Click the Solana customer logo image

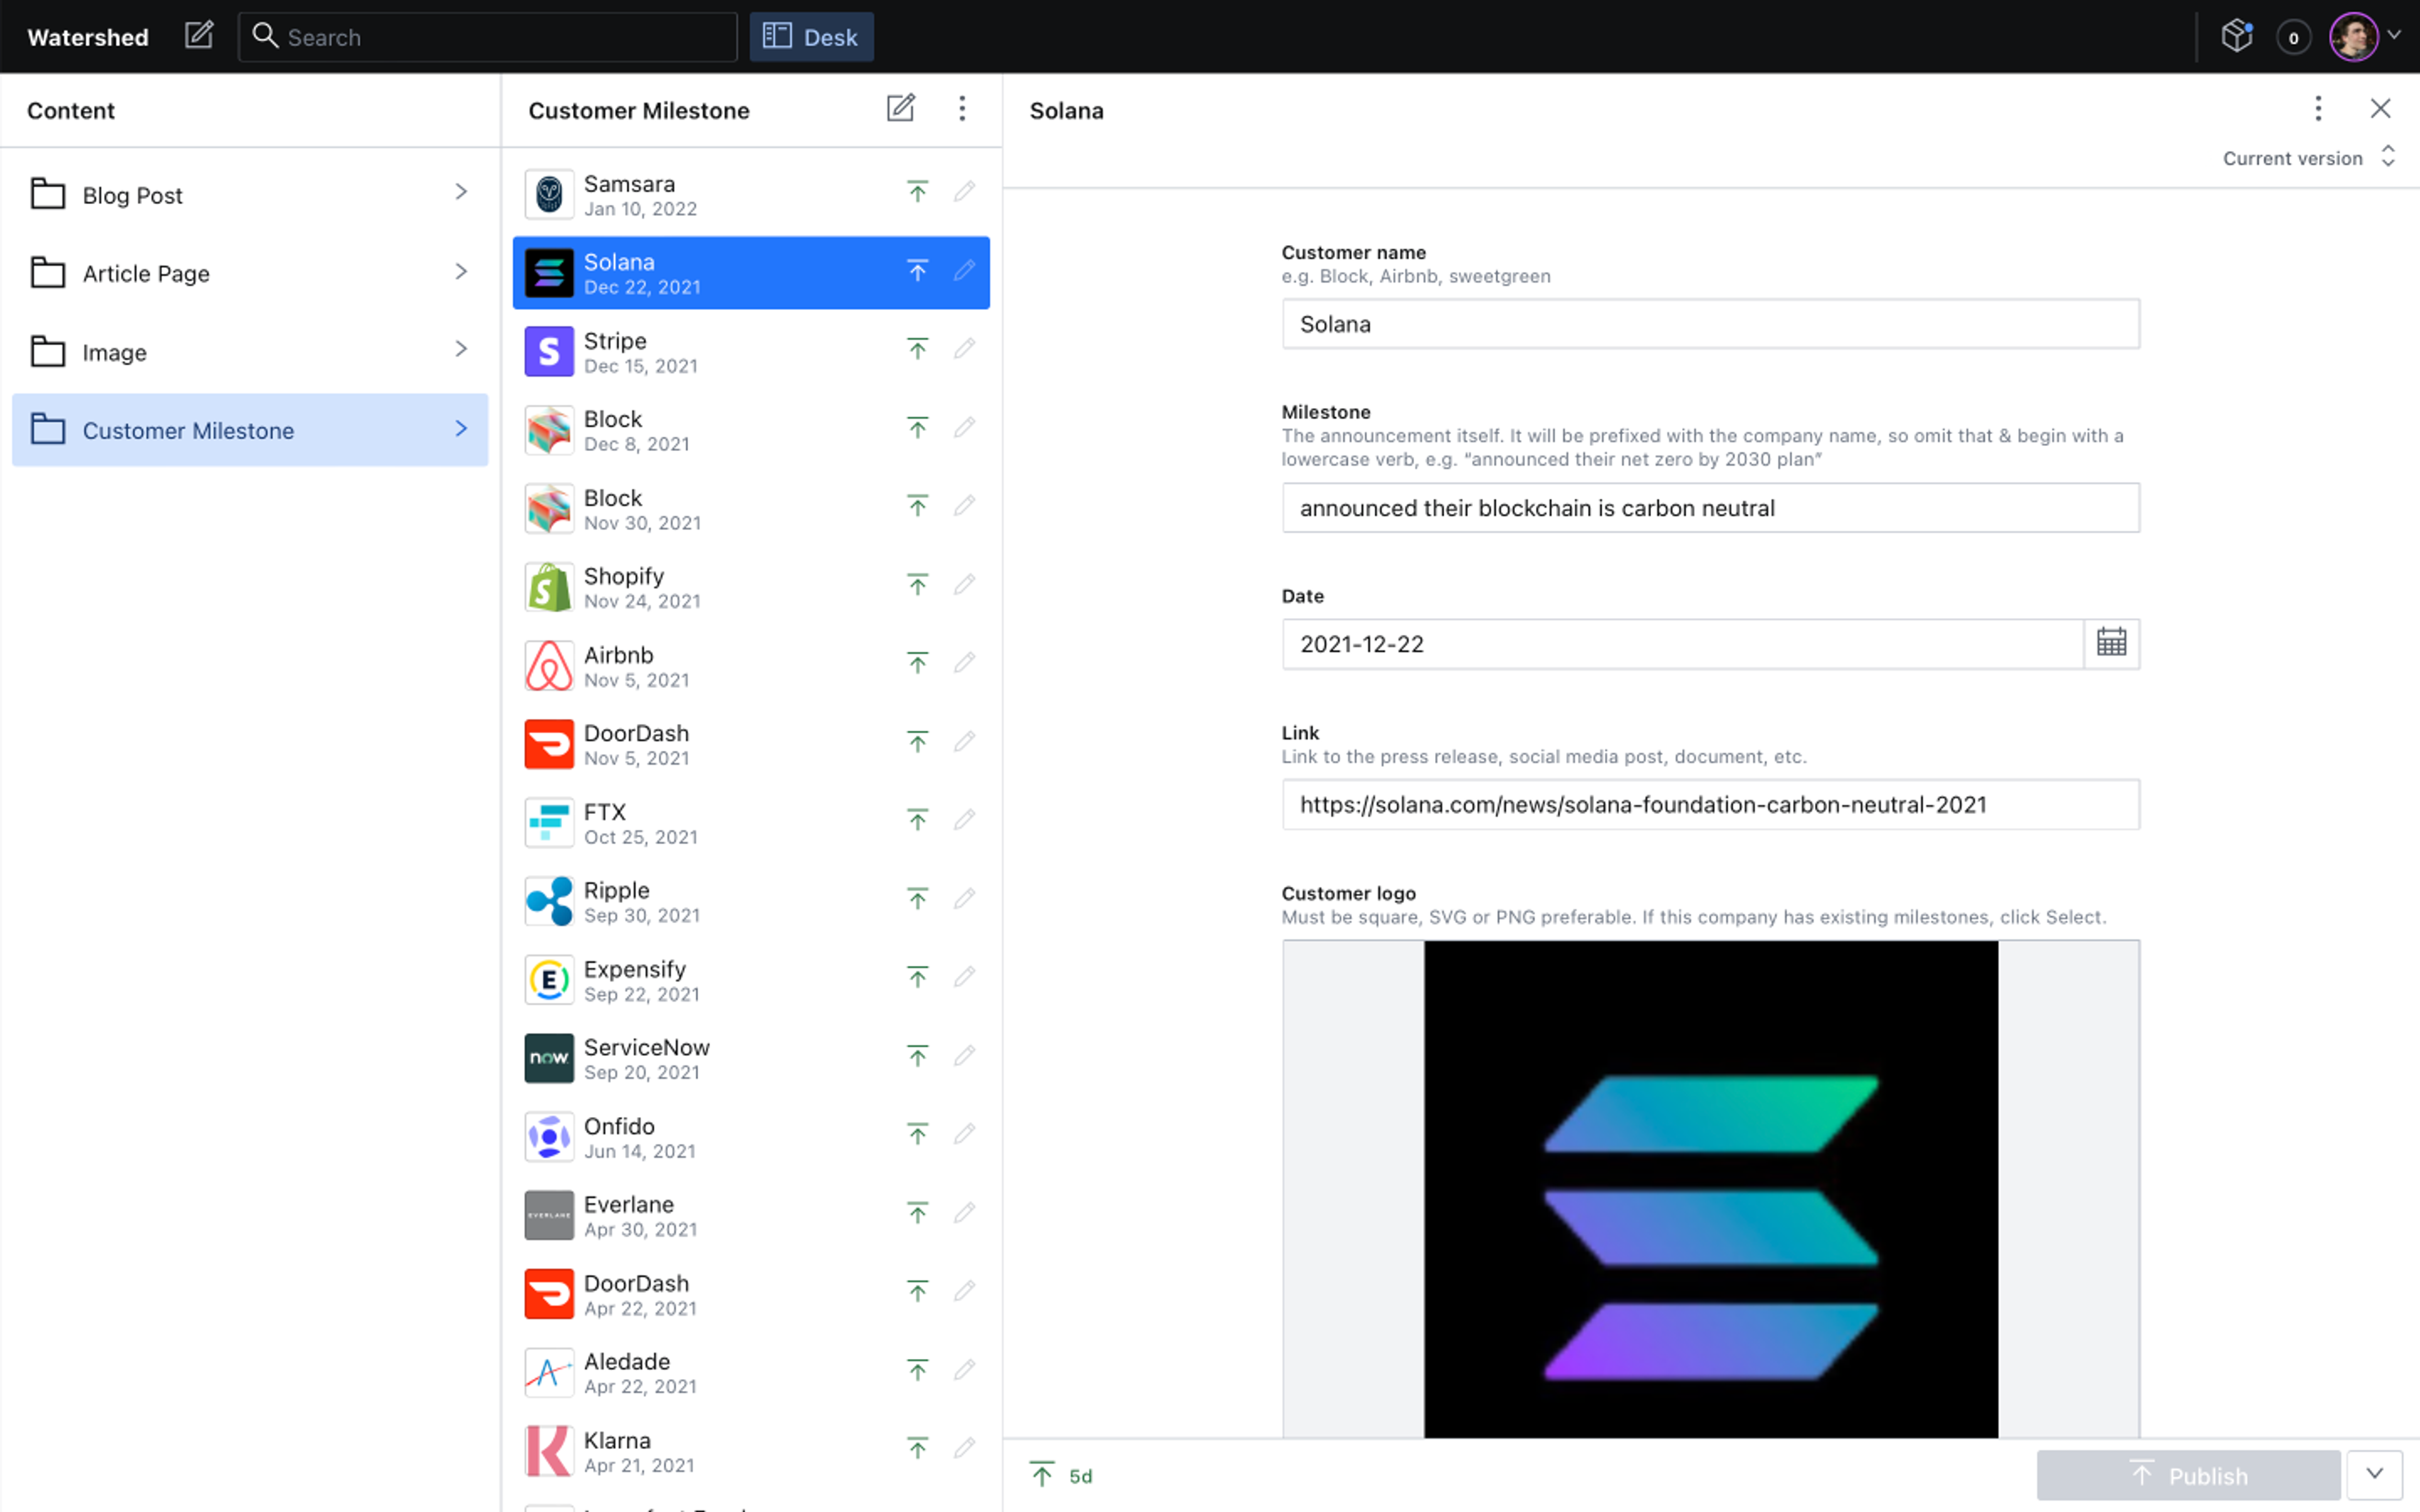(x=1710, y=1190)
